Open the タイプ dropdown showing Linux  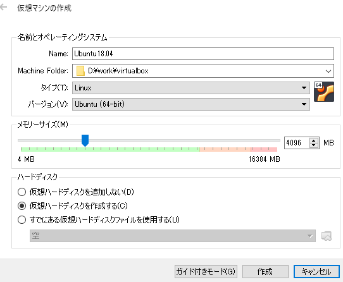[191, 88]
